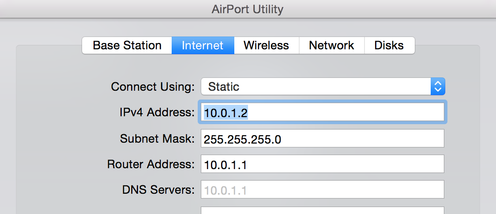Click the IPv4 Address field containing 10.0.1.2

coord(323,113)
